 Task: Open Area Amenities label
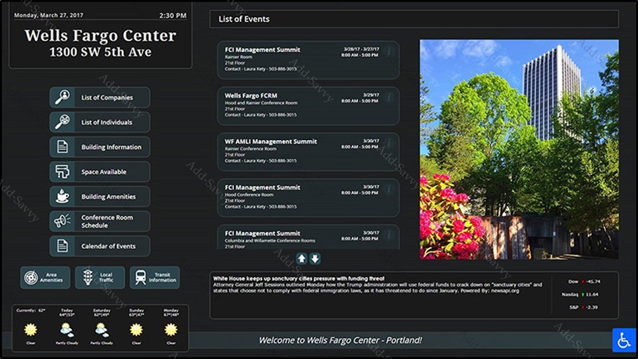pos(51,277)
